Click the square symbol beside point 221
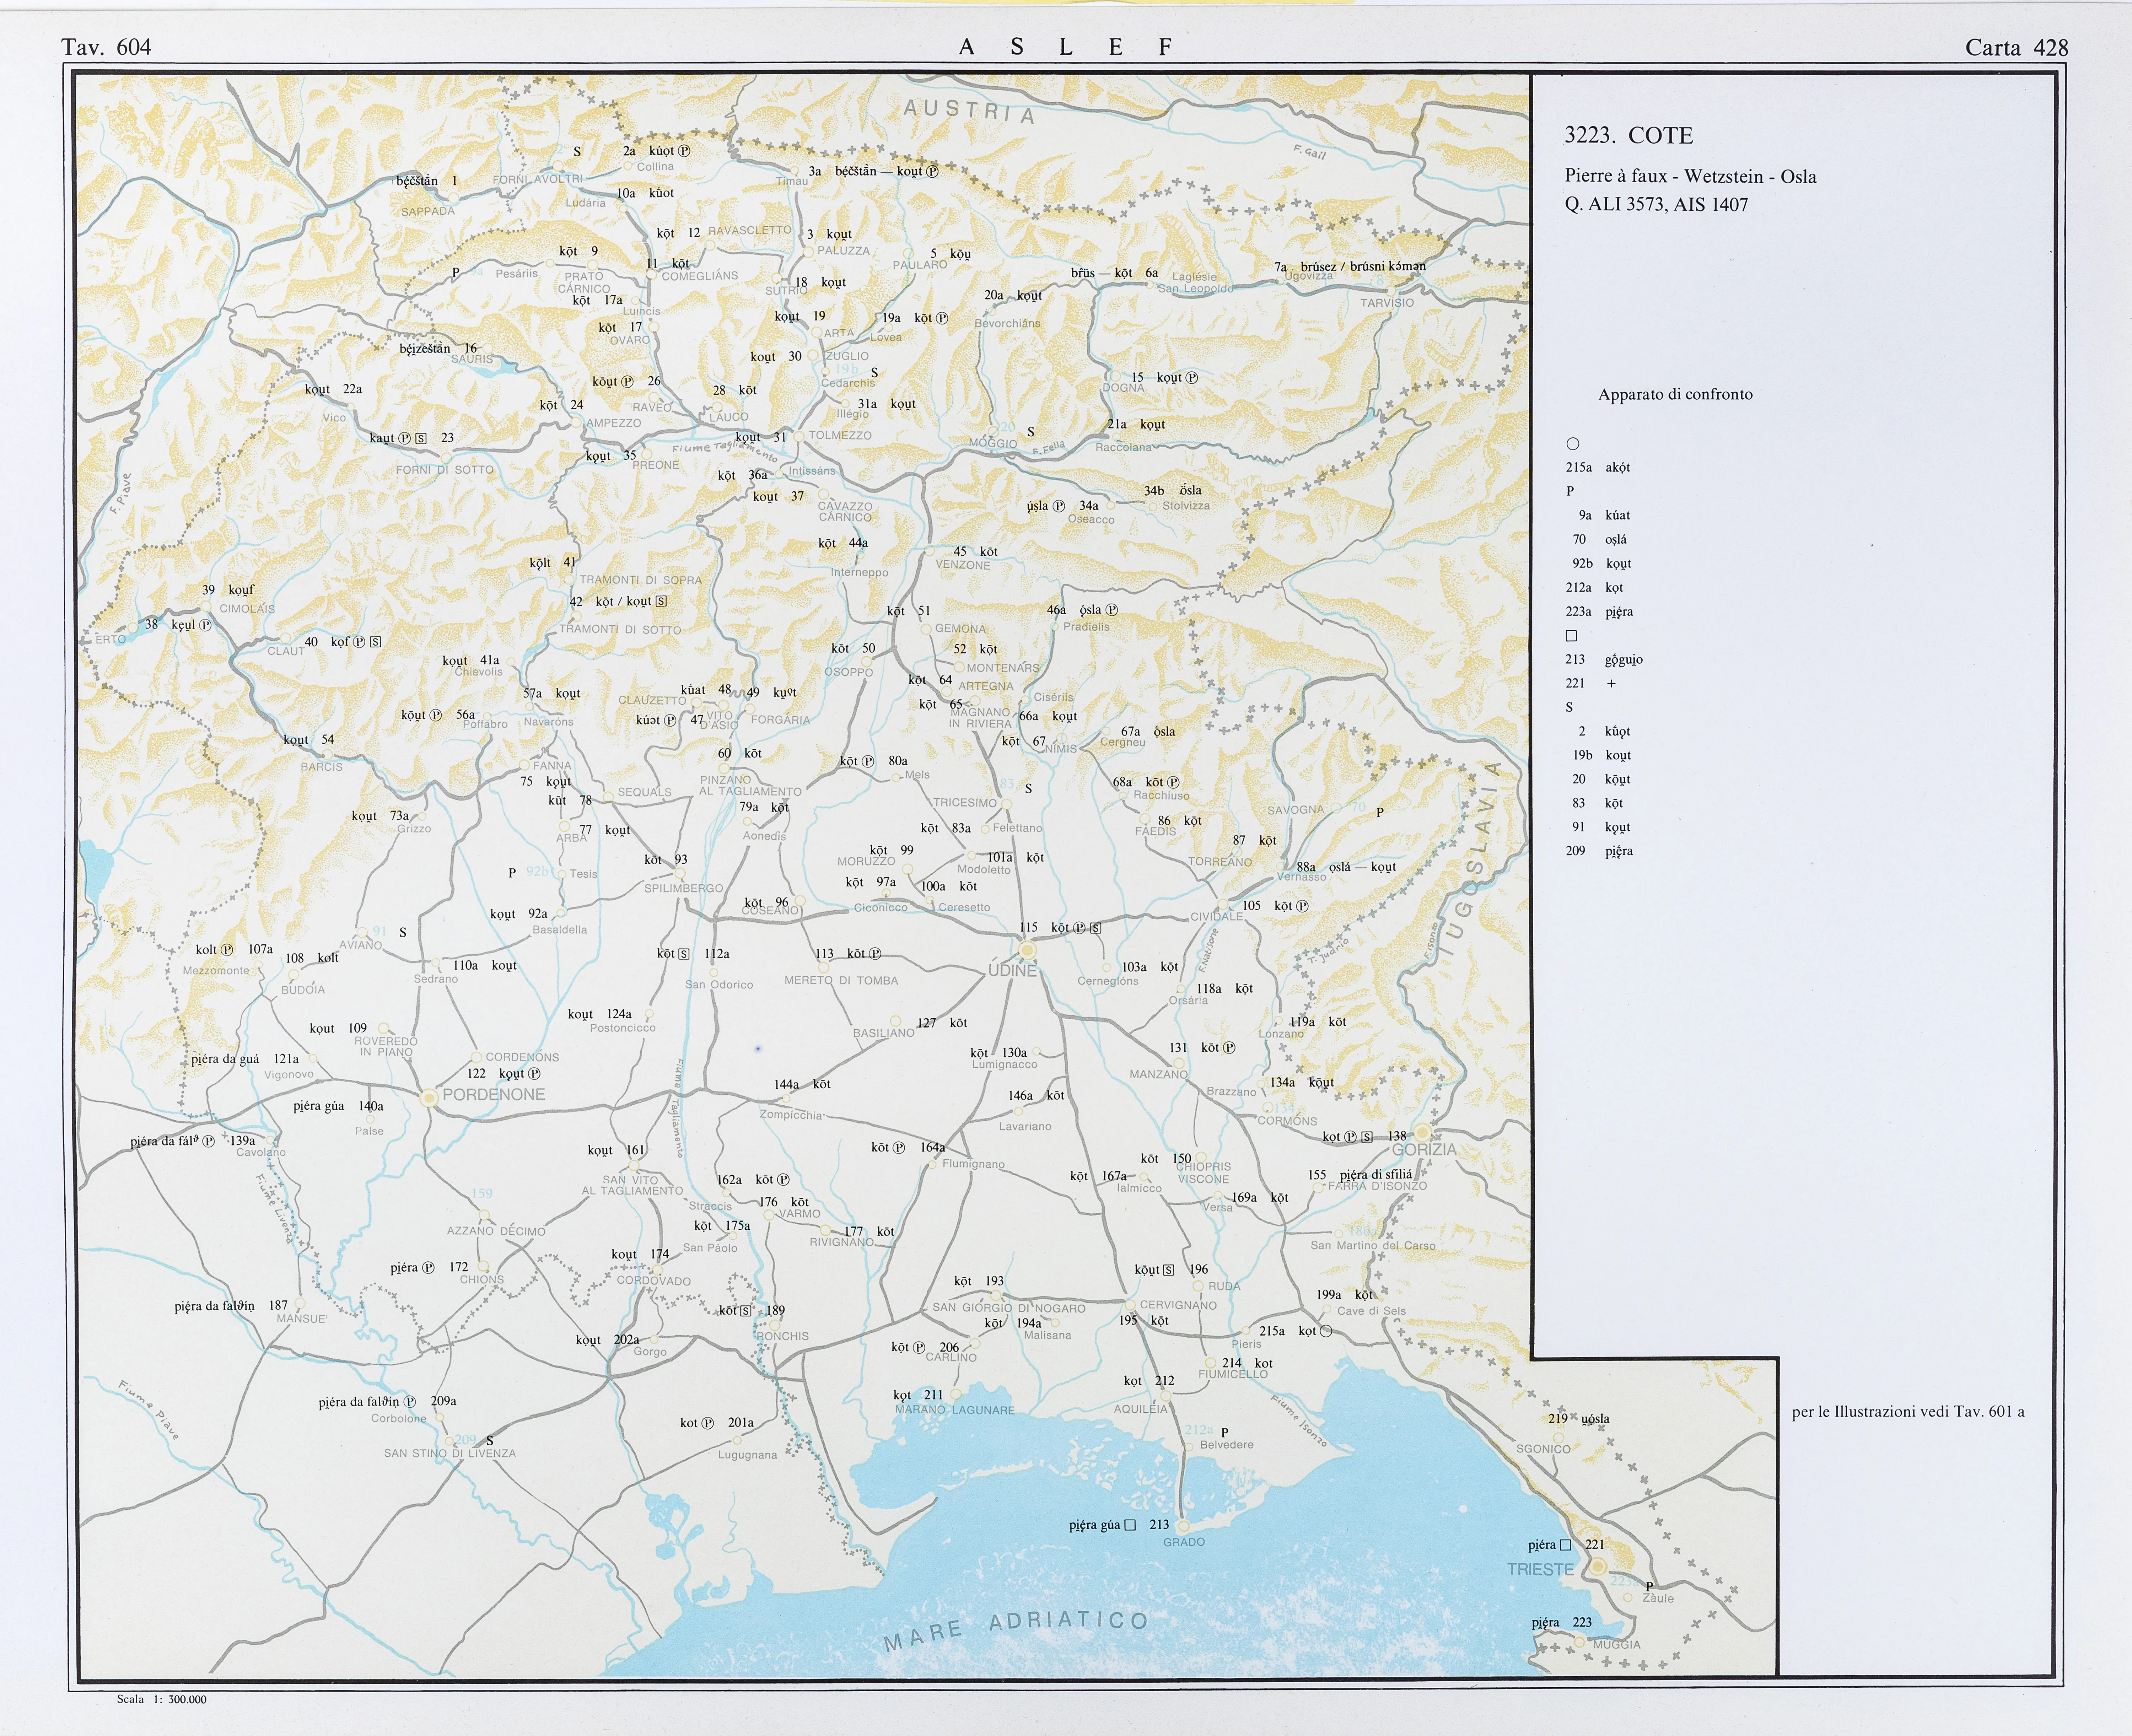 (x=1566, y=1545)
